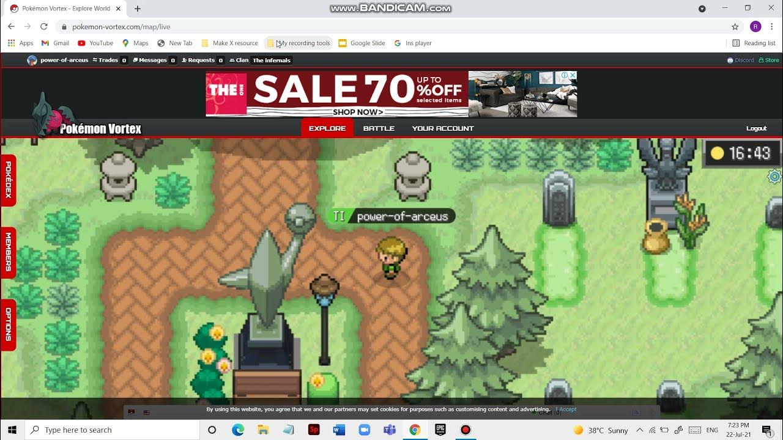Open the Messages menu item
Screen dimensions: 783x440
pos(155,60)
